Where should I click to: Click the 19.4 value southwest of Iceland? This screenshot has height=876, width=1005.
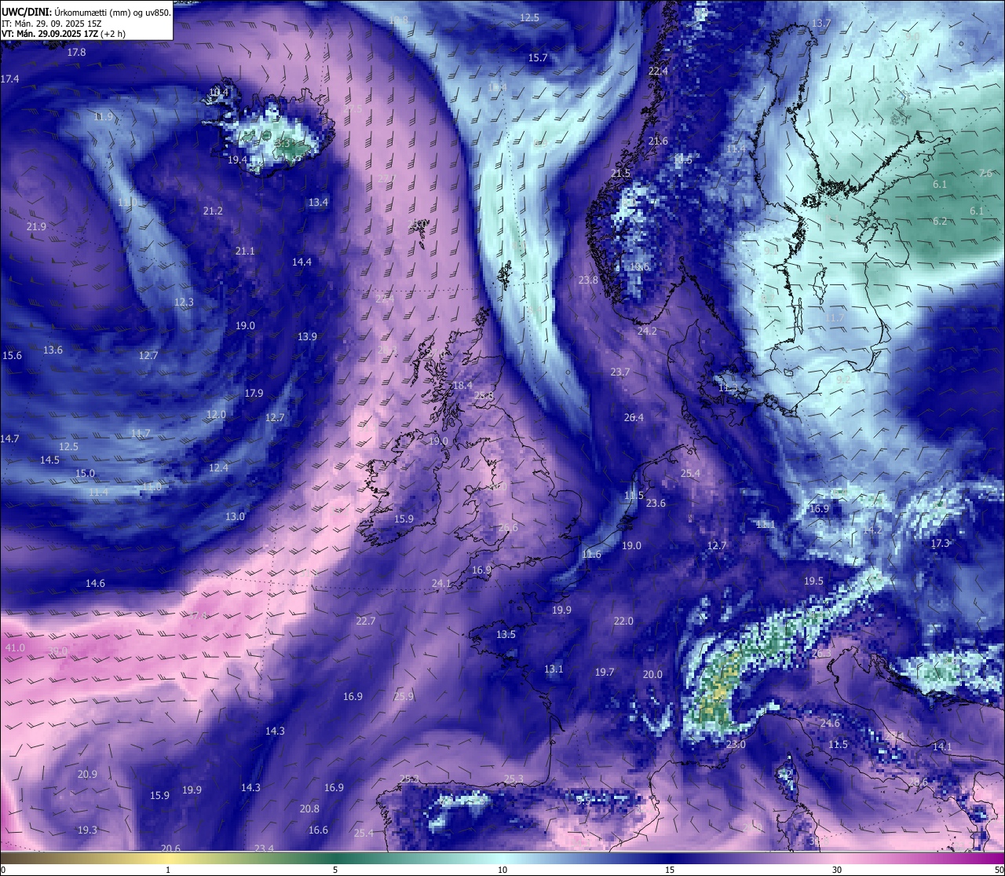click(237, 159)
